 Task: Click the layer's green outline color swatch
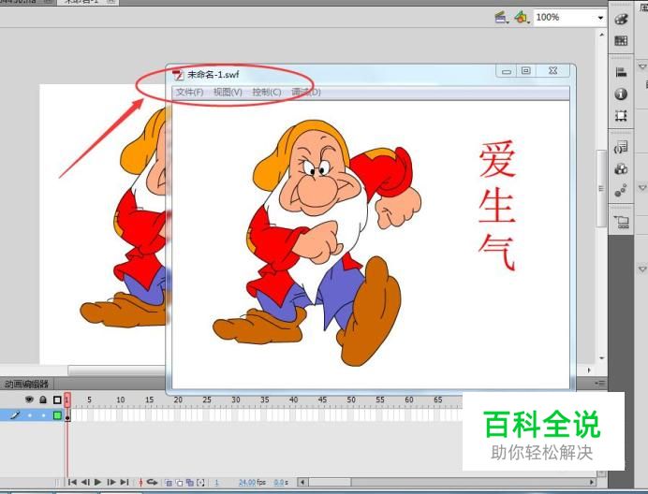tap(57, 415)
